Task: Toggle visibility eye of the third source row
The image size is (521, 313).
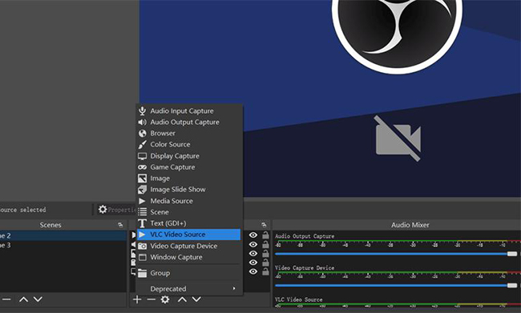Action: click(x=253, y=253)
